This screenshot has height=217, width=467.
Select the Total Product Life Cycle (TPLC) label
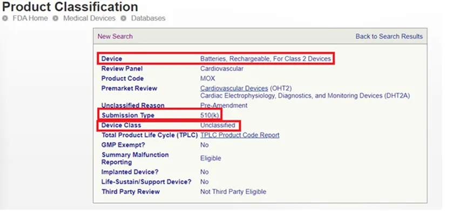tap(150, 135)
